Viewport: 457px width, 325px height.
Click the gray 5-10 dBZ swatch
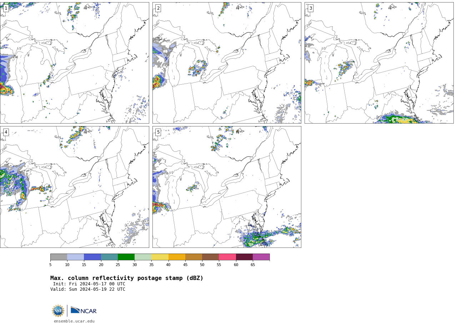59,257
